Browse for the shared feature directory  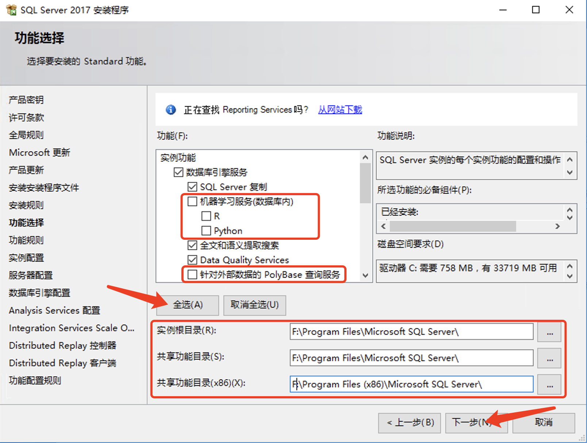point(549,358)
